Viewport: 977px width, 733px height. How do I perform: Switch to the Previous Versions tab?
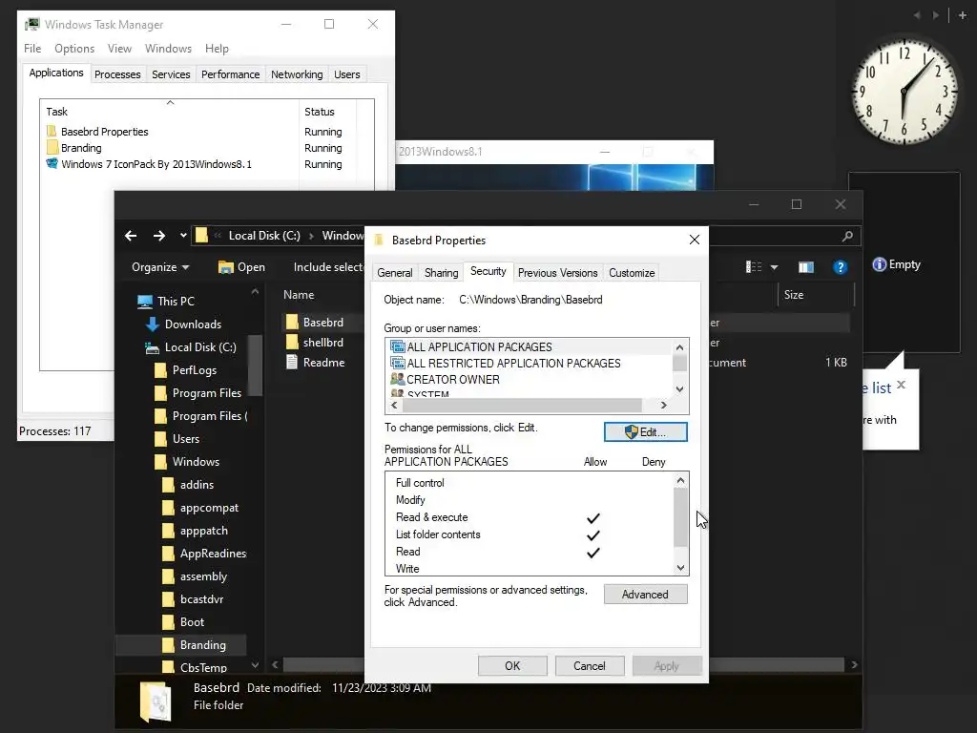[557, 273]
